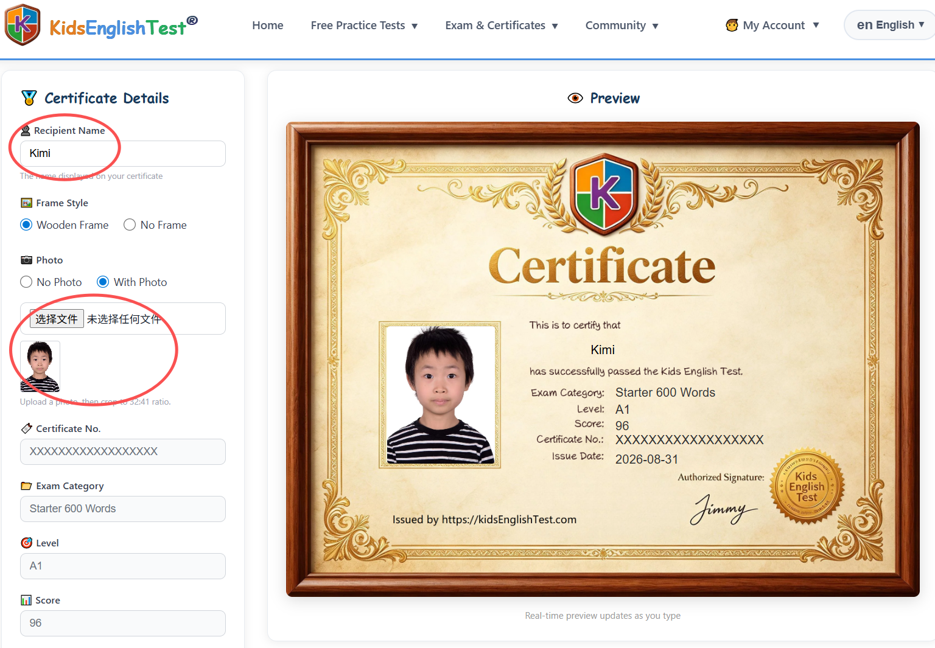
Task: Click the A1 level value on the certificate
Action: tap(622, 409)
